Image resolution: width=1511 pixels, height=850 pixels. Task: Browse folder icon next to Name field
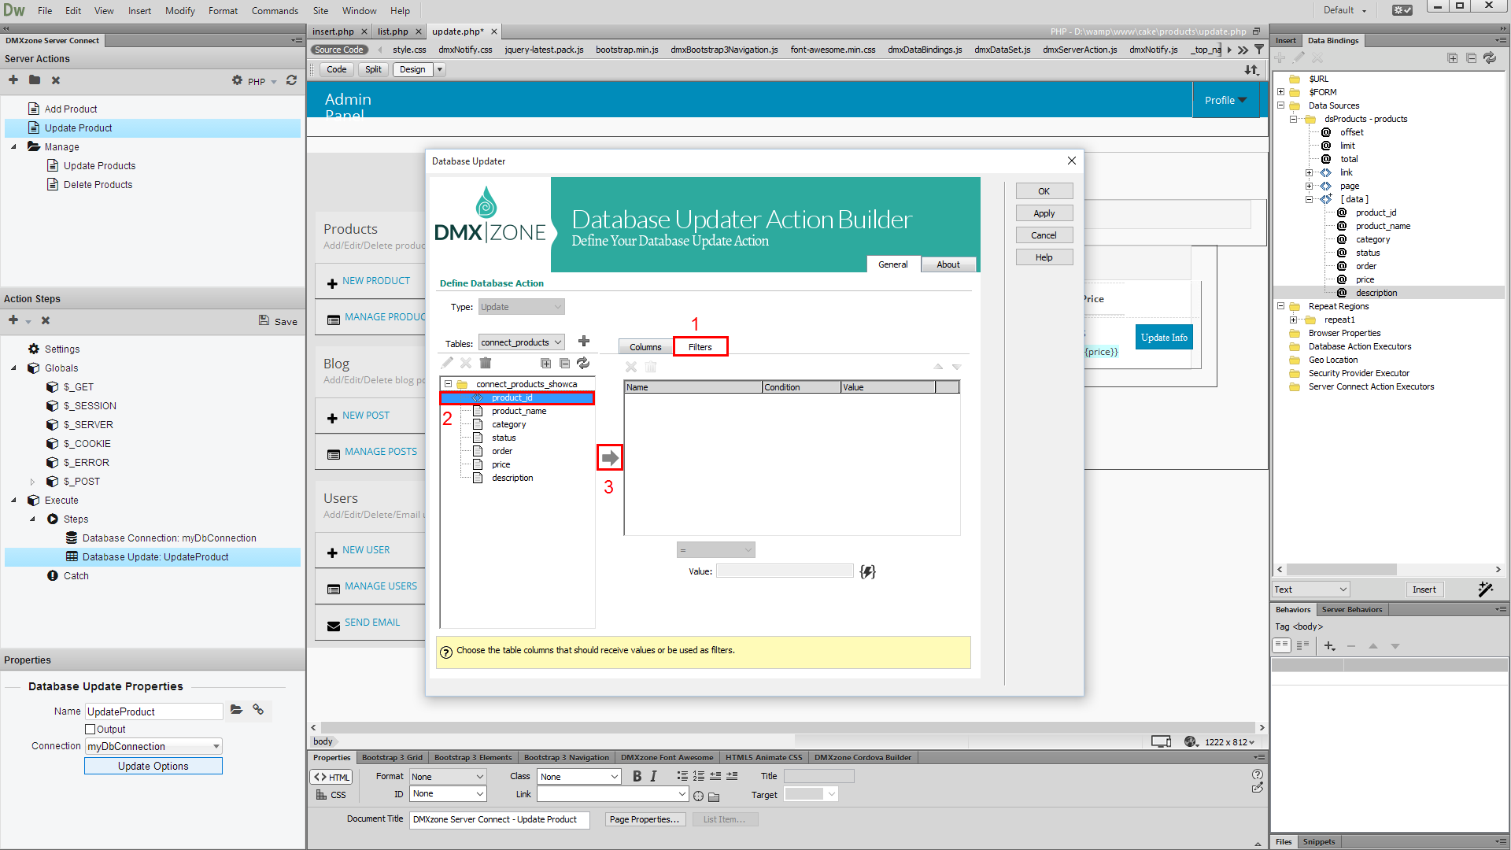coord(236,710)
